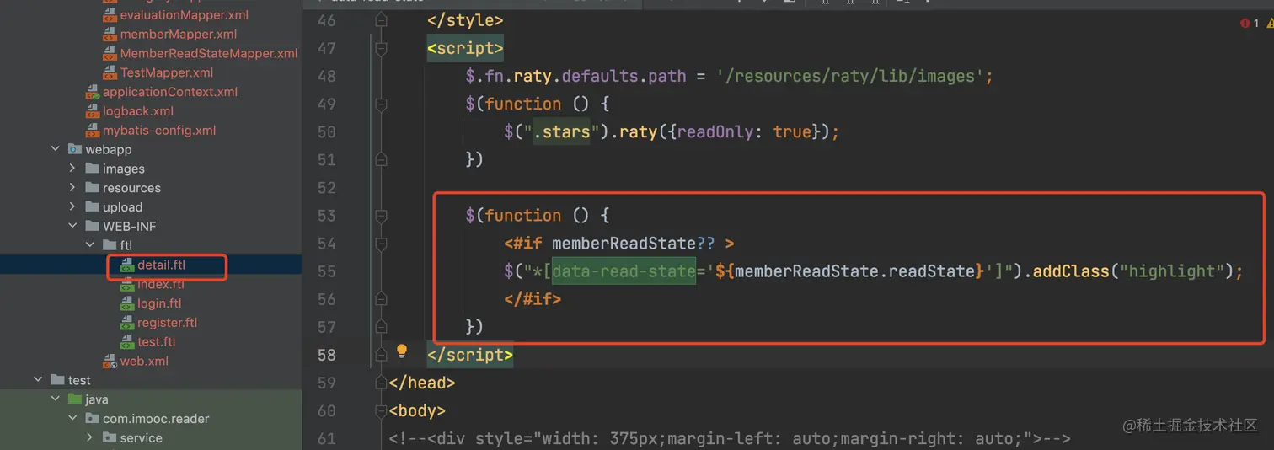Click the applicationContext.xml Spring config icon
The image size is (1274, 450).
coord(93,92)
